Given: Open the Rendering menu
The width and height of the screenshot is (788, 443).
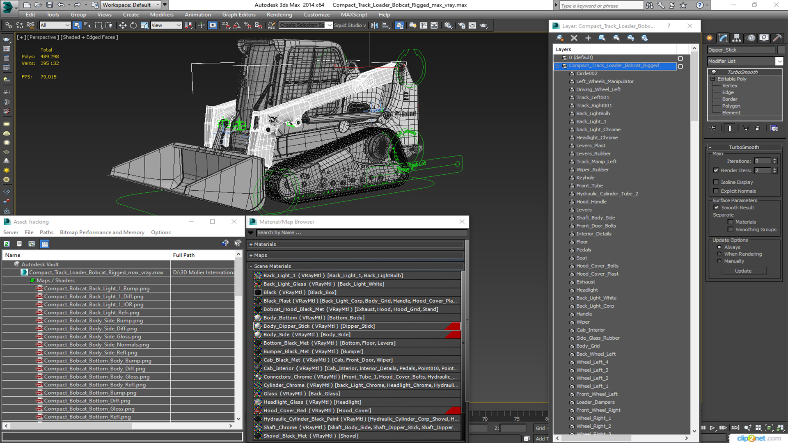Looking at the screenshot, I should click(x=279, y=15).
